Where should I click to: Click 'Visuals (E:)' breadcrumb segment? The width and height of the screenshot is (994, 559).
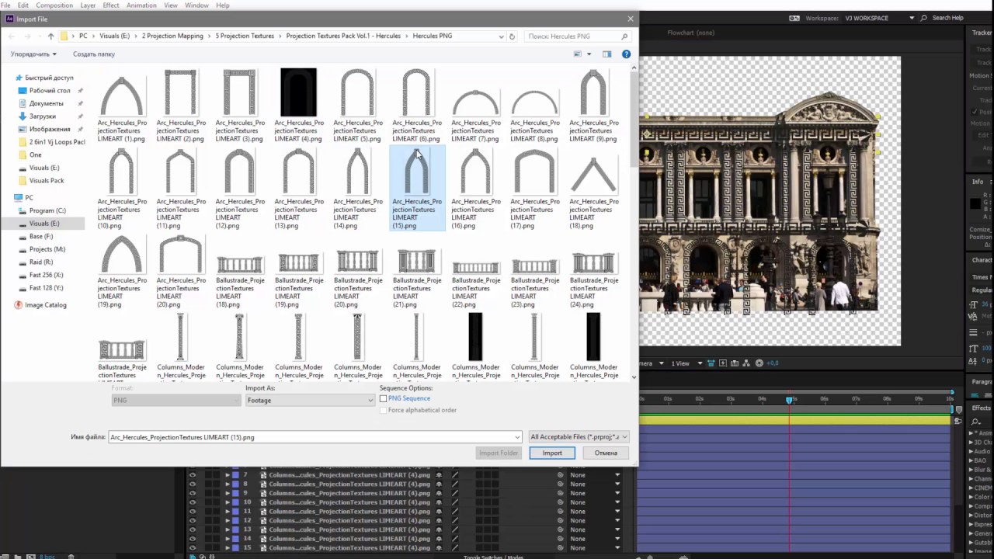click(114, 36)
